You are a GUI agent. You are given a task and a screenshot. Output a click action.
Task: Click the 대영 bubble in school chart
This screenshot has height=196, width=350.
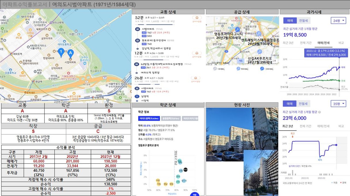point(158,180)
